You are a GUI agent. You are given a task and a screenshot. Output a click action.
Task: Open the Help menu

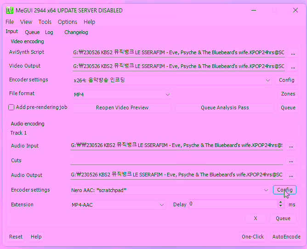(x=89, y=22)
